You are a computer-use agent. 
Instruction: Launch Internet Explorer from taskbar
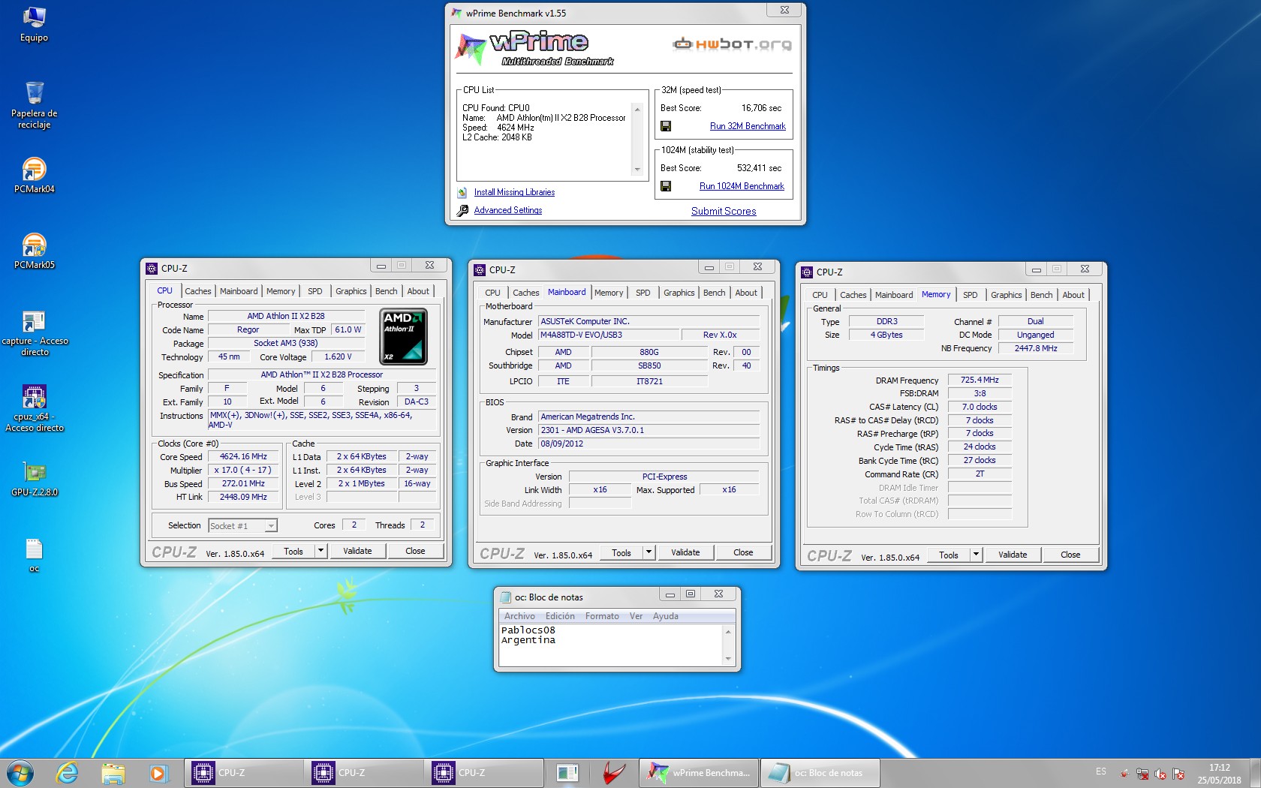(x=67, y=773)
